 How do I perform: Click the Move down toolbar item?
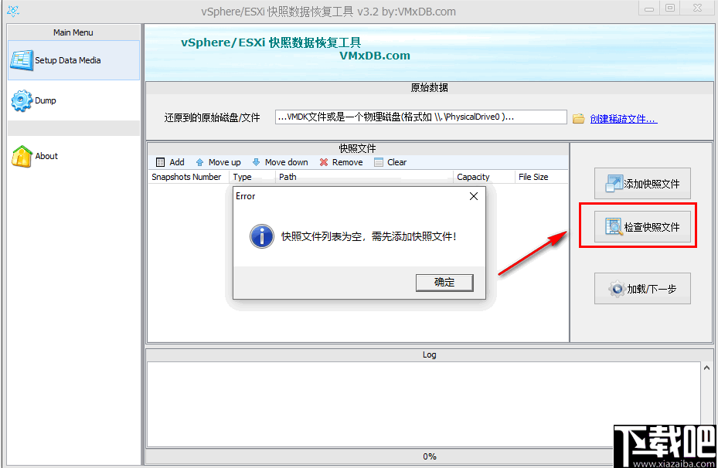coord(279,162)
